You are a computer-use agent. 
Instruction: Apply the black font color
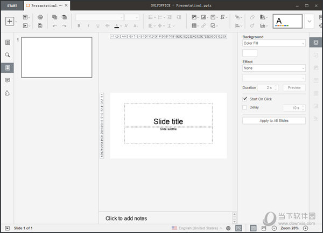coord(117,26)
